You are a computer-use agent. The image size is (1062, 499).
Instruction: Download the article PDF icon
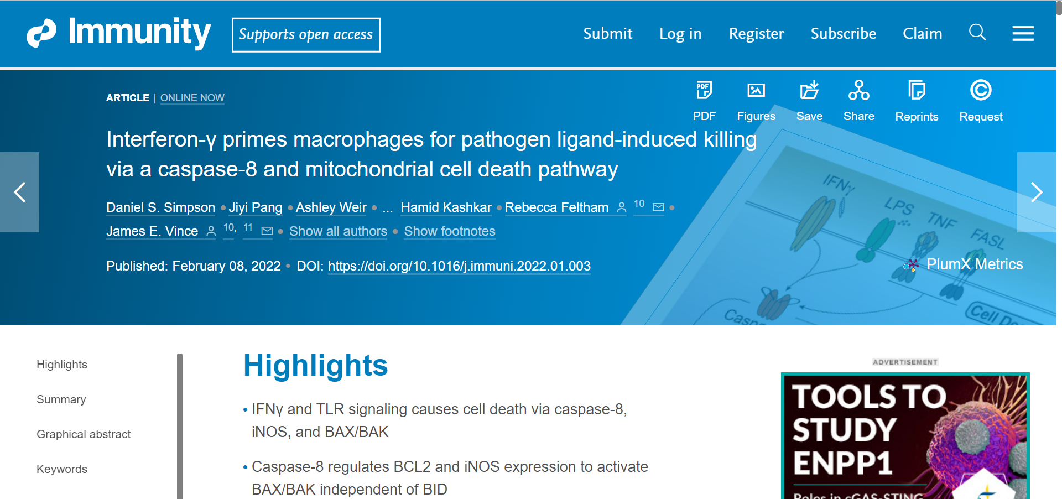(704, 90)
